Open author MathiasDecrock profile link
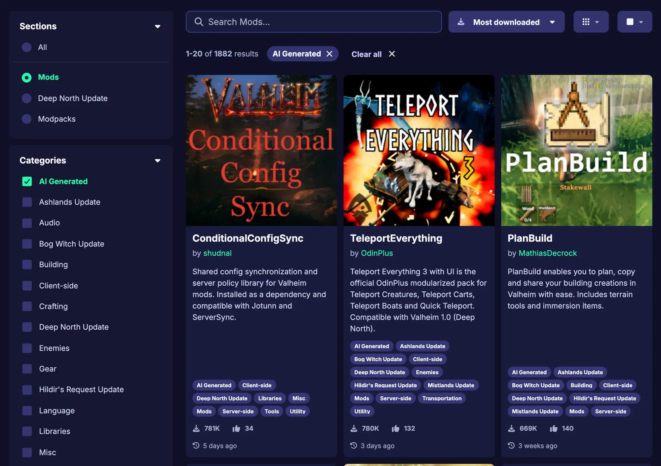The height and width of the screenshot is (466, 661). tap(548, 253)
